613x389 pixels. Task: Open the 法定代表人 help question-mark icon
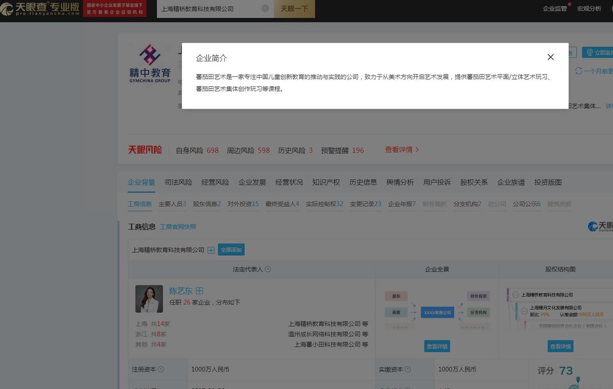[268, 269]
